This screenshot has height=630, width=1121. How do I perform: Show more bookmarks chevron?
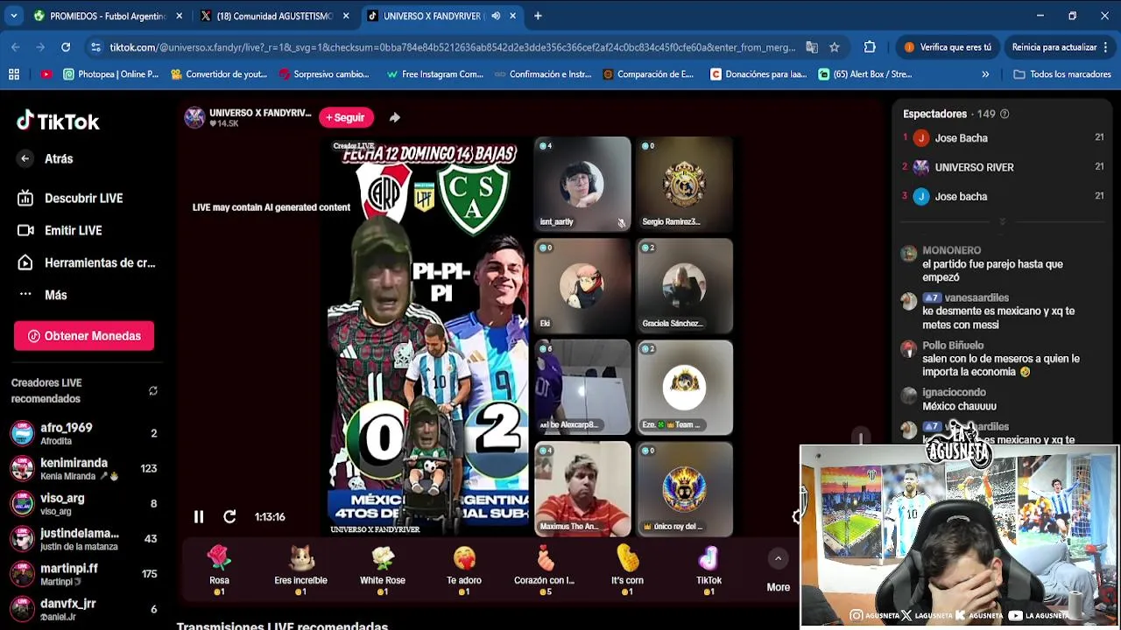click(x=985, y=74)
